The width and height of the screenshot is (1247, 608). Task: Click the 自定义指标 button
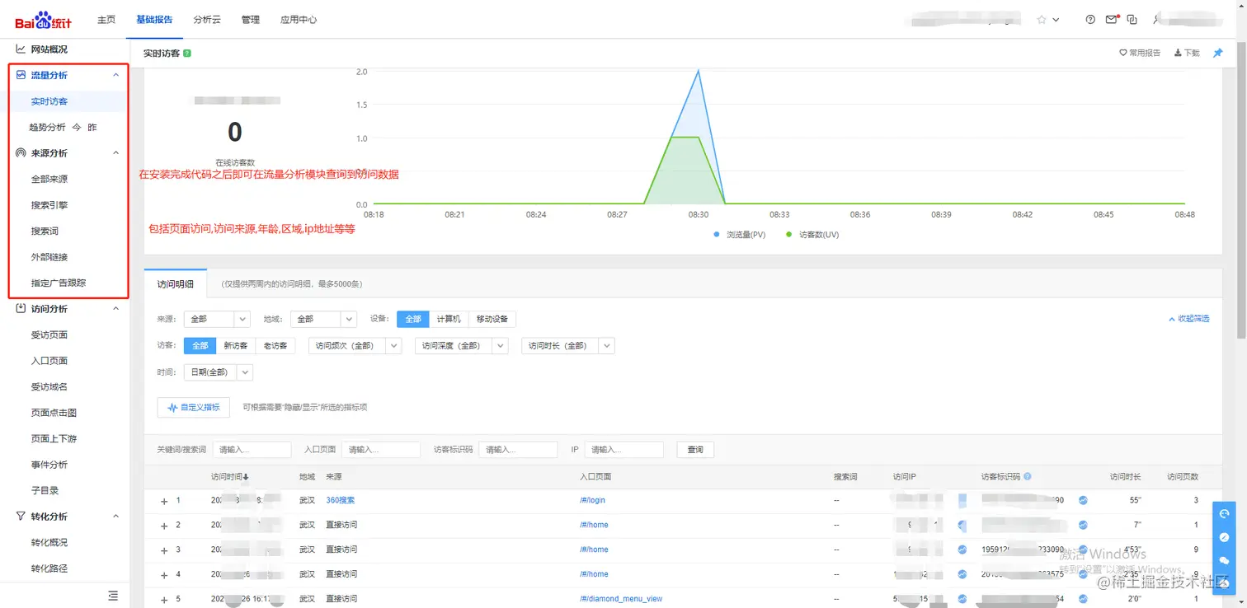click(194, 407)
